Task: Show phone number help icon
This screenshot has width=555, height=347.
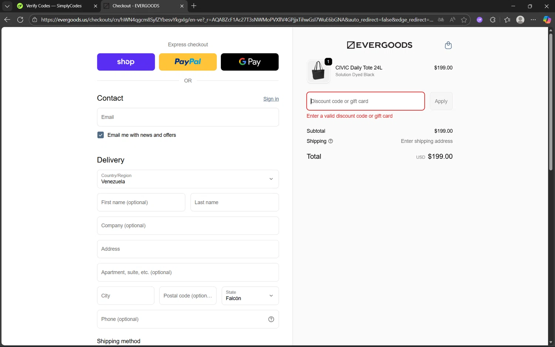Action: pyautogui.click(x=271, y=319)
